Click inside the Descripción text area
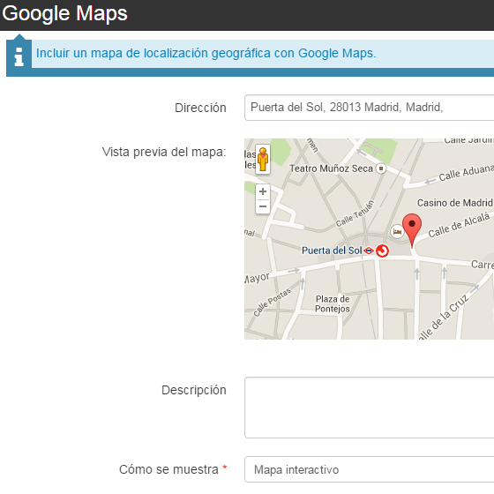This screenshot has height=494, width=494. click(369, 408)
